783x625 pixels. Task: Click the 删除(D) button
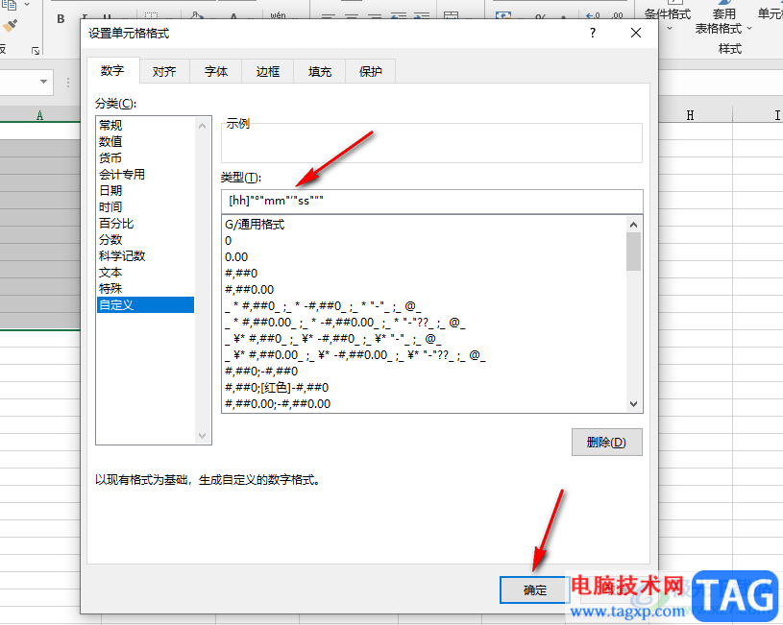click(x=607, y=443)
